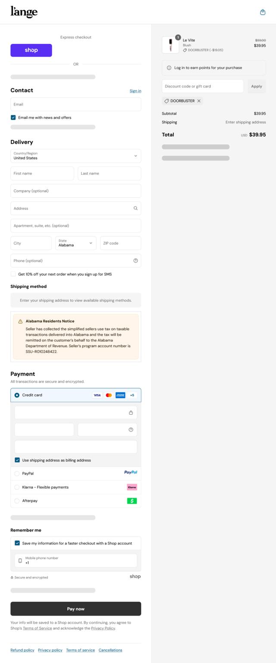Click the Shop logo near Secure and encrypted
The height and width of the screenshot is (663, 276).
(135, 576)
